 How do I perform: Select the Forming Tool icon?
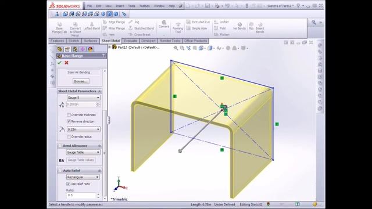tap(178, 28)
